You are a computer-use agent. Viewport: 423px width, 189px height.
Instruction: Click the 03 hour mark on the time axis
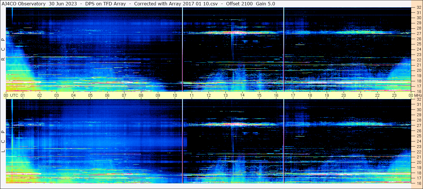pyautogui.click(x=57, y=95)
